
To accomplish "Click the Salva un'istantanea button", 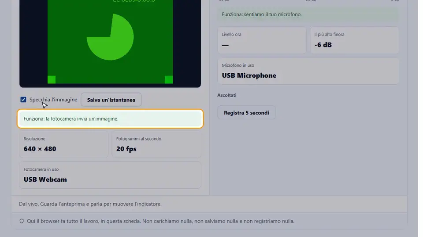I will point(111,100).
